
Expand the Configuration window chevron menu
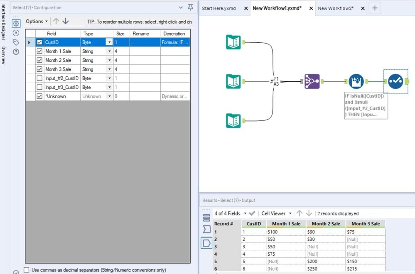tap(181, 7)
